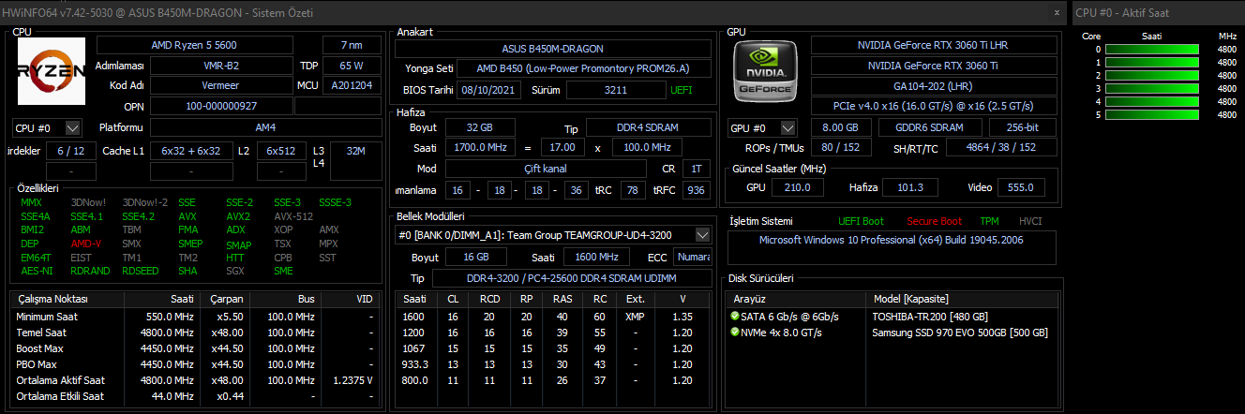The image size is (1245, 414).
Task: Close the system summary window with x
Action: (1057, 12)
